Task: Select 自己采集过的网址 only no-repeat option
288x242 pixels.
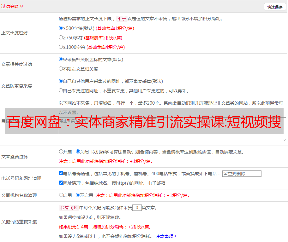Action: (x=61, y=90)
